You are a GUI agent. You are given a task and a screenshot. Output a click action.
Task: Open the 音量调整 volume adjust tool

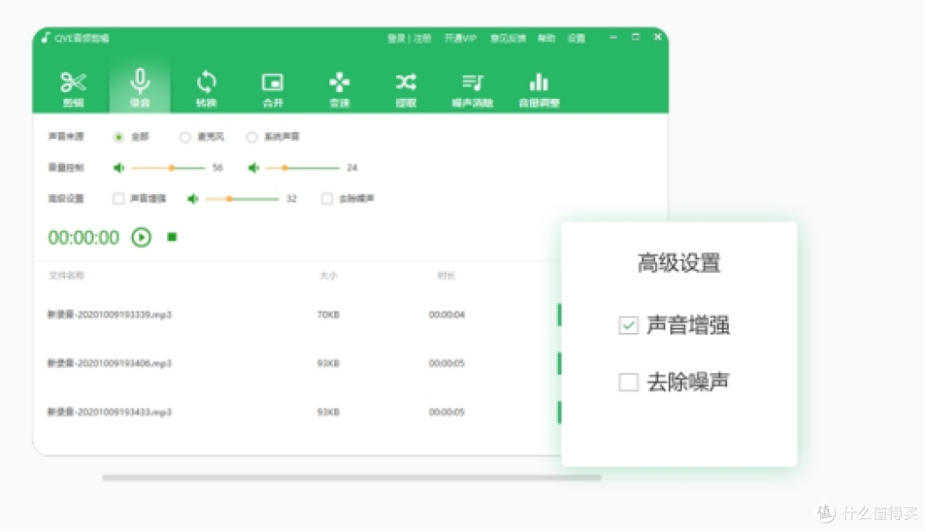tap(538, 88)
